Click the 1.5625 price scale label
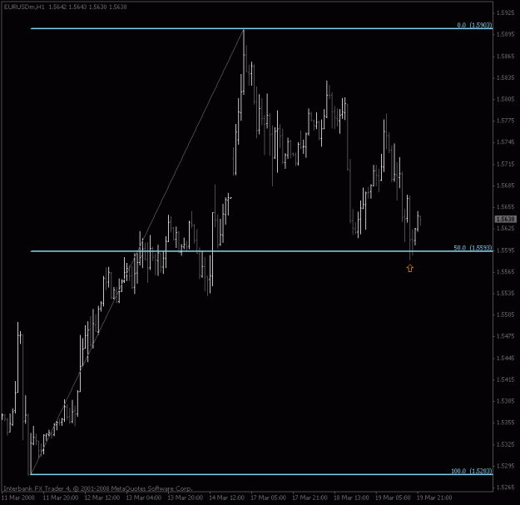Image resolution: width=520 pixels, height=505 pixels. click(x=506, y=229)
